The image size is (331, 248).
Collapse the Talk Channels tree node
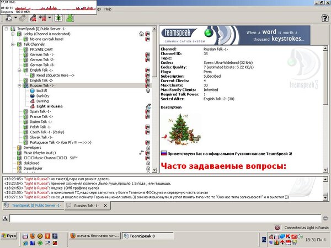(13, 44)
